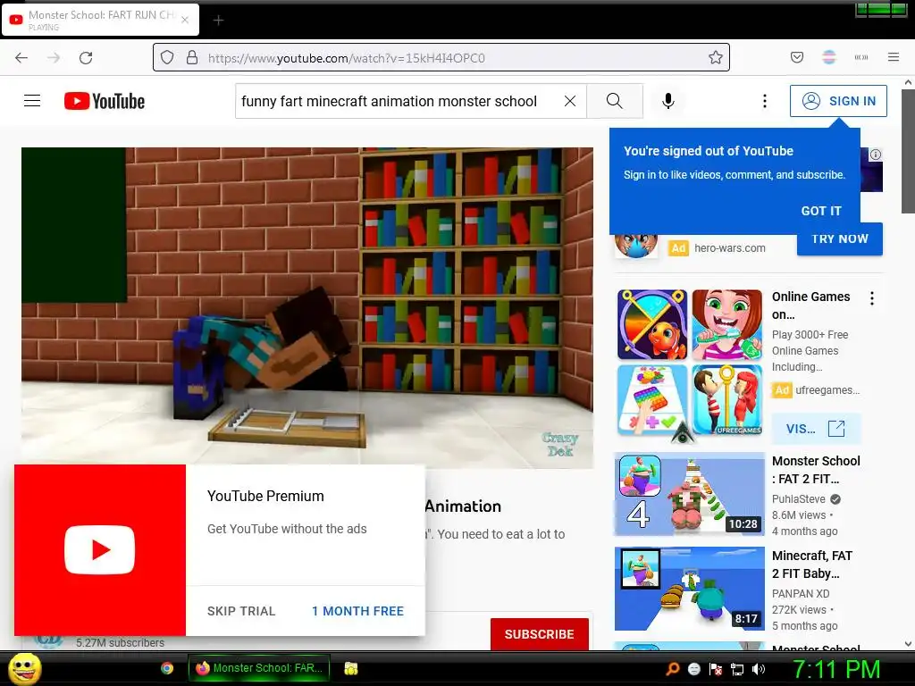Start voice search with microphone
The image size is (915, 686).
pyautogui.click(x=668, y=101)
